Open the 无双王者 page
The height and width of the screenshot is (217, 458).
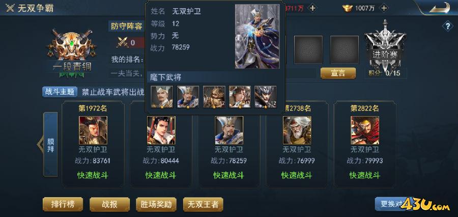203,204
